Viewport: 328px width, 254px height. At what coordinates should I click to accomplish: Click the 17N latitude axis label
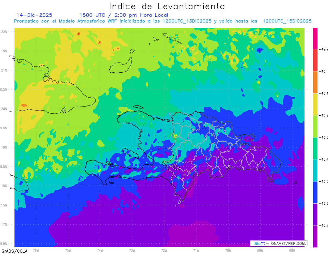pos(4,224)
